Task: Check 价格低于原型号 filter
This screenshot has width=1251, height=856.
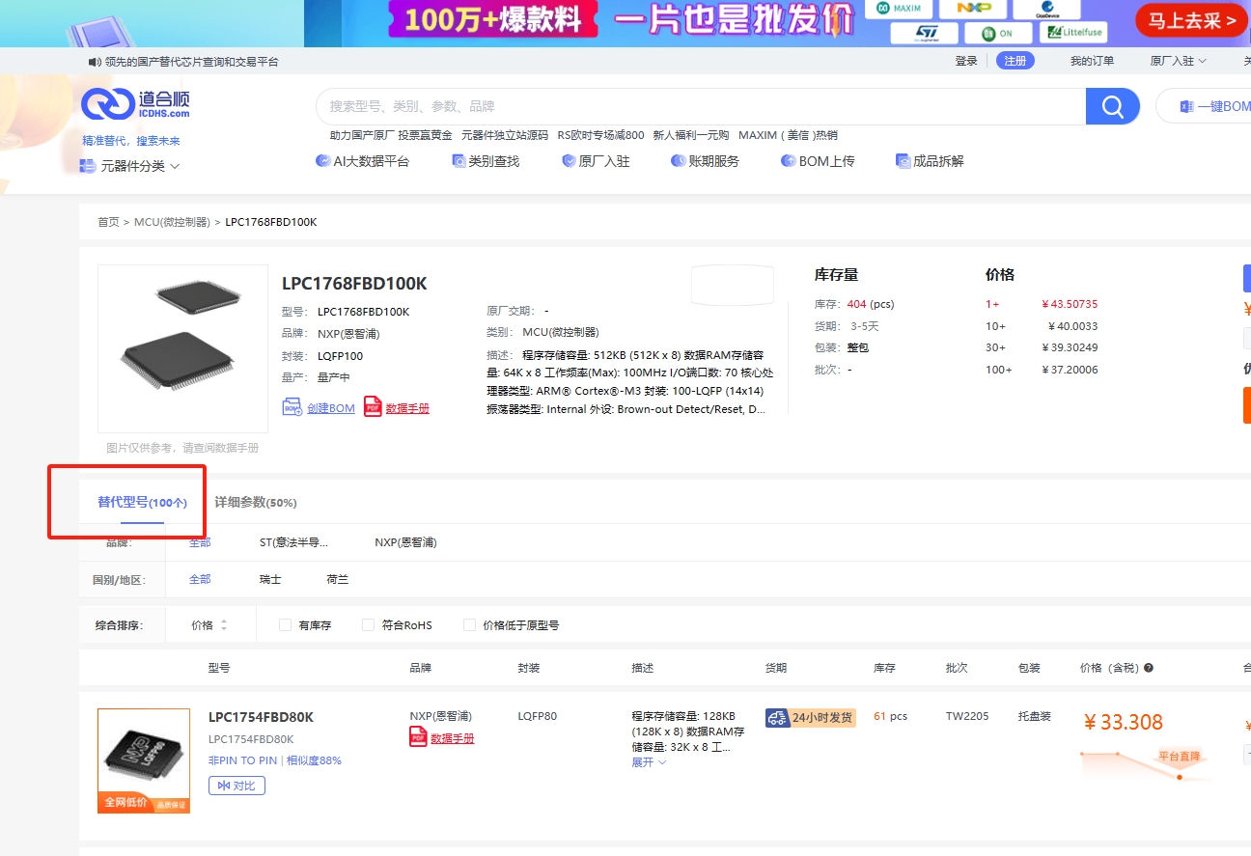Action: point(469,625)
